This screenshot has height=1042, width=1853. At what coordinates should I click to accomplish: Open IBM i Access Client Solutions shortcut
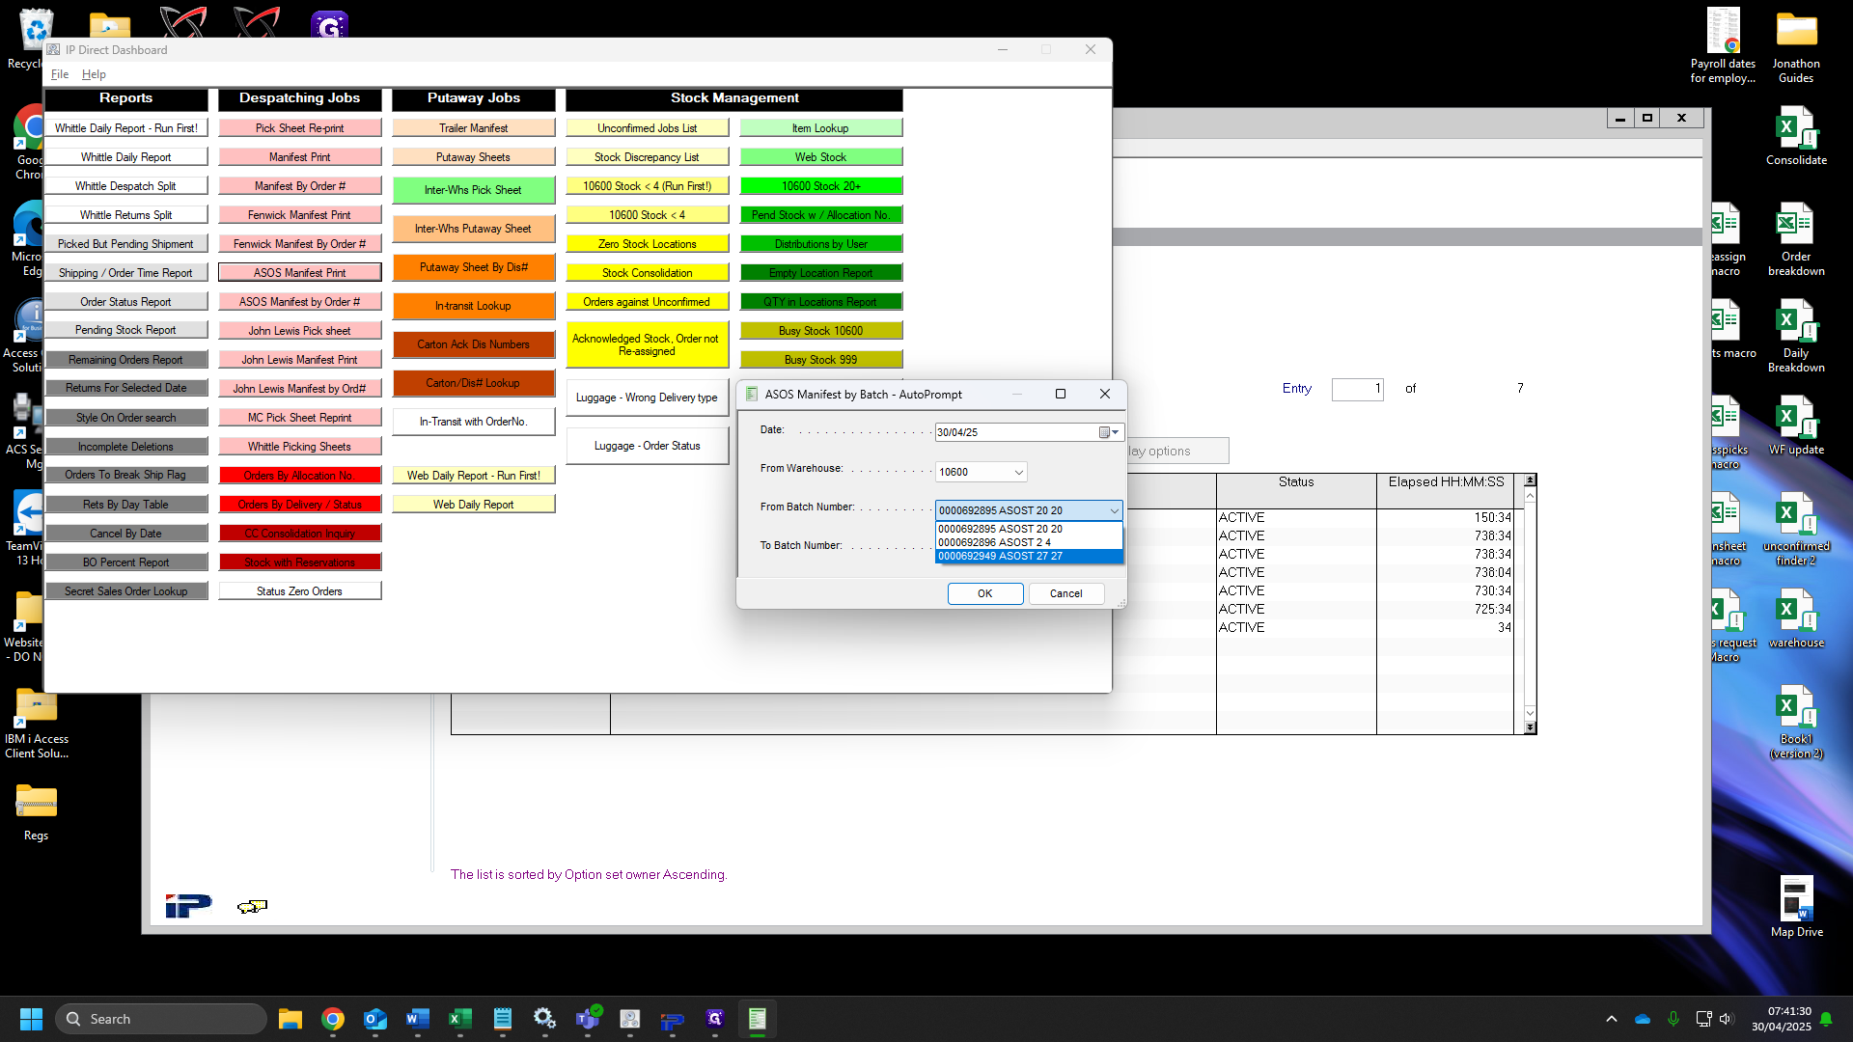(x=36, y=722)
